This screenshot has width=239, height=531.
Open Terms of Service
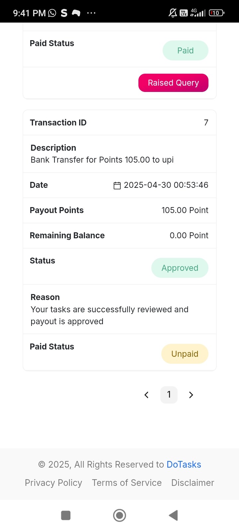127,483
